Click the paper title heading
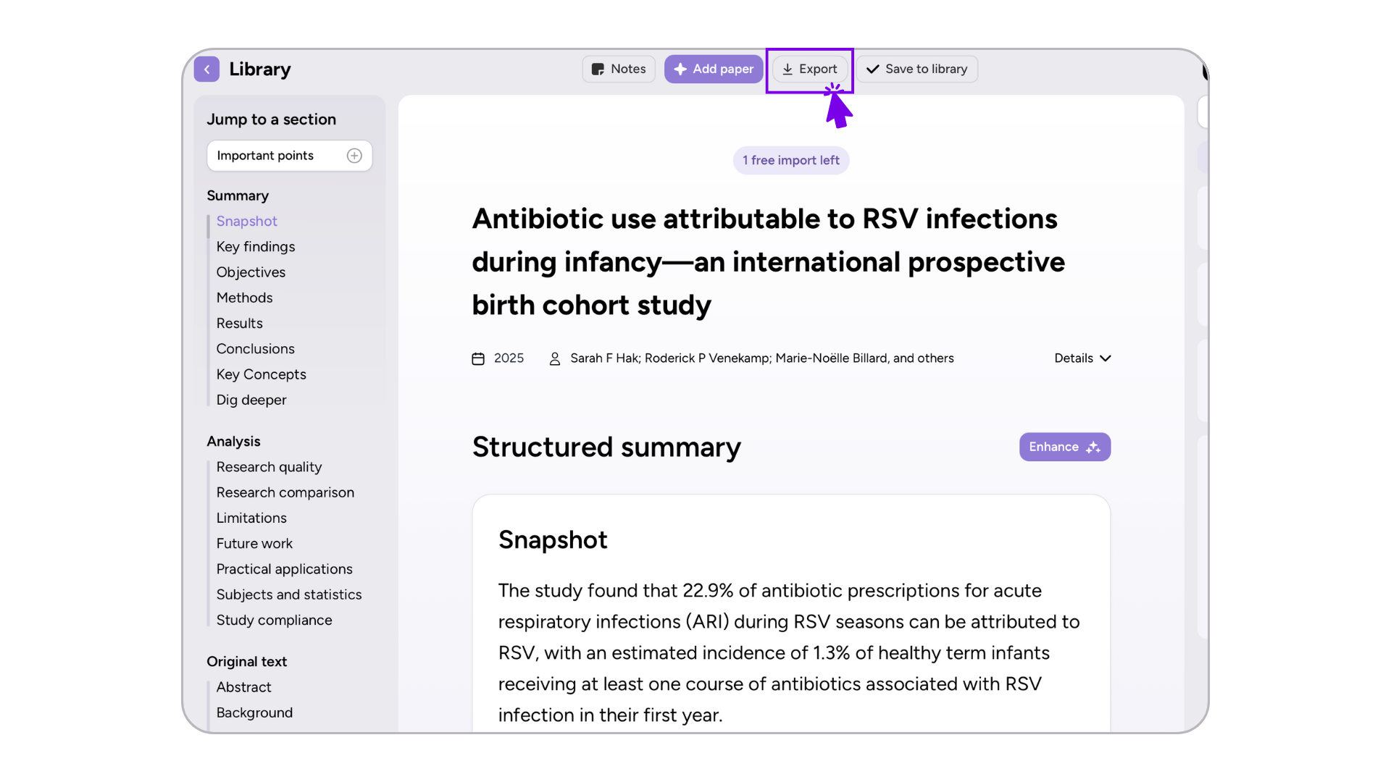 click(769, 262)
